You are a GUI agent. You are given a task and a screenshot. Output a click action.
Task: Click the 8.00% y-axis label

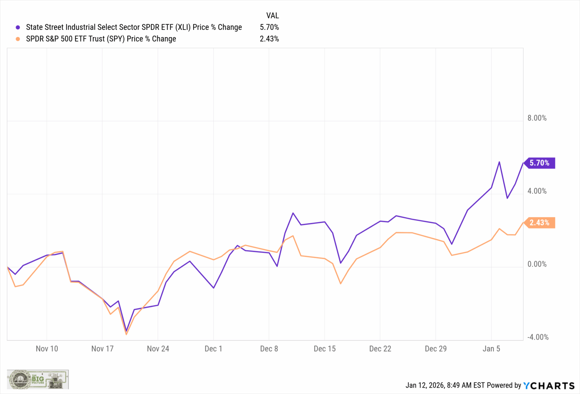(537, 118)
